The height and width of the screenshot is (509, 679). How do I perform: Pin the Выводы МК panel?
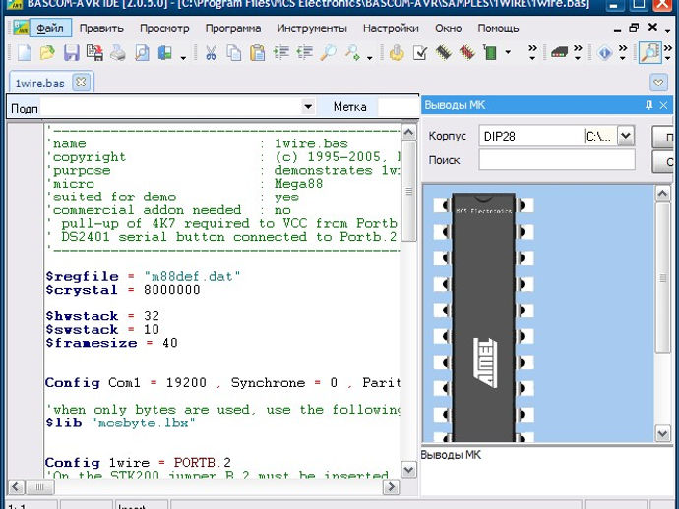[648, 105]
